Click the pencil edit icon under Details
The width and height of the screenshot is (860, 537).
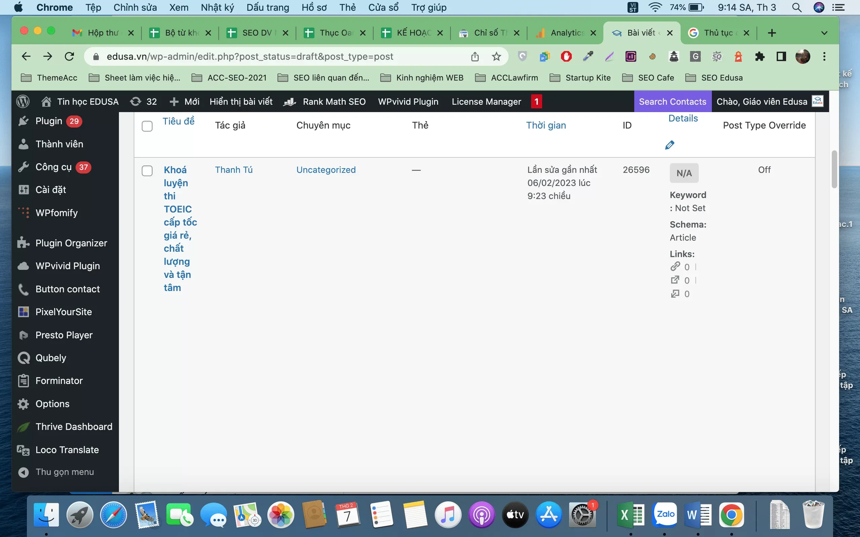pyautogui.click(x=669, y=145)
